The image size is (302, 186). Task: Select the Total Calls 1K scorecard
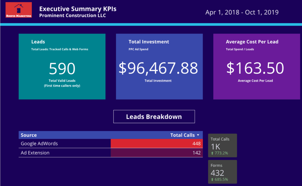222,145
